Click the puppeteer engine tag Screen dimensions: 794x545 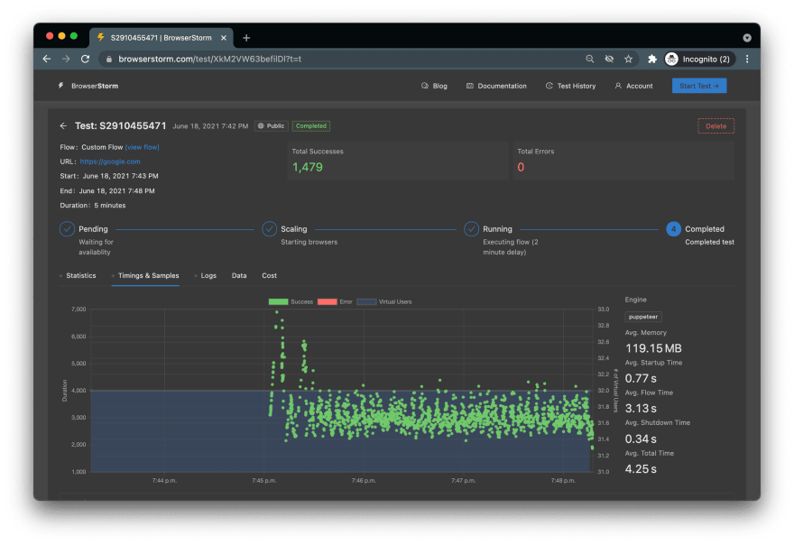643,317
